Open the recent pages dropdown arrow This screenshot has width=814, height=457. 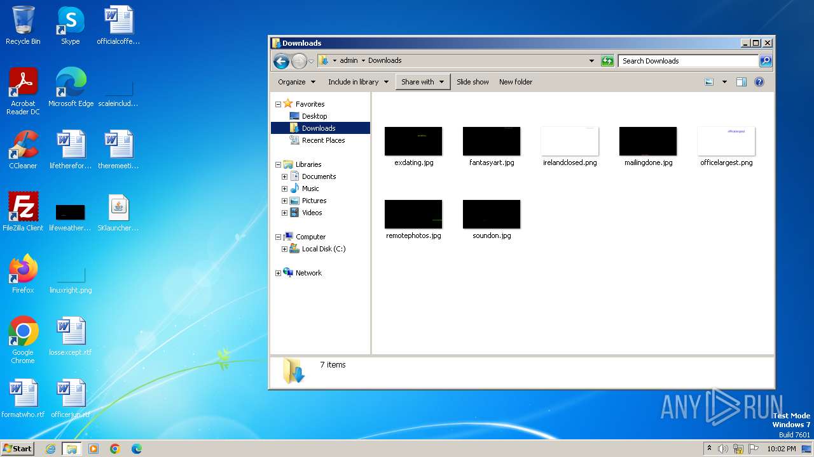coord(311,61)
